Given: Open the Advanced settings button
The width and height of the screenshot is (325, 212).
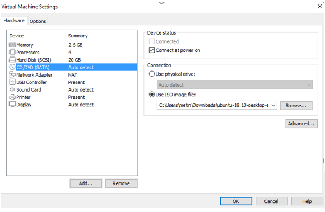Looking at the screenshot, I should [x=301, y=124].
